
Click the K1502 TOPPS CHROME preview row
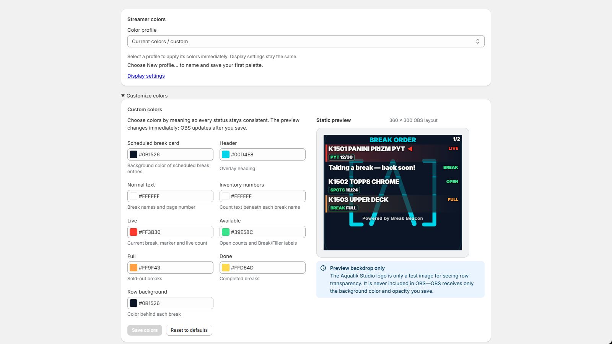point(393,185)
